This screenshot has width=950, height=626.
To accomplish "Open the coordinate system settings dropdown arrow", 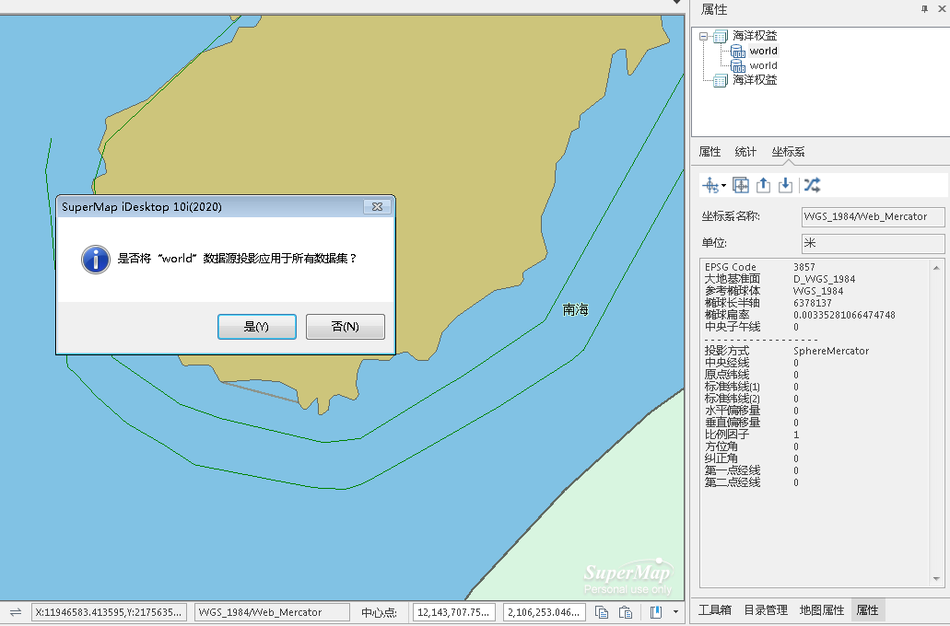I will coord(723,185).
